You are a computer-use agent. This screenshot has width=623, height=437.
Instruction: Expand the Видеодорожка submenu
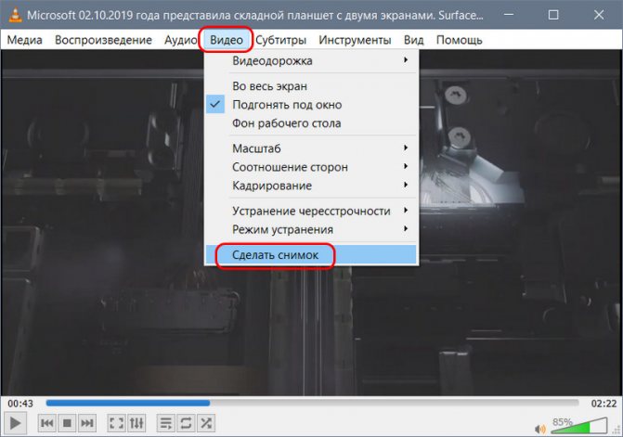(311, 60)
